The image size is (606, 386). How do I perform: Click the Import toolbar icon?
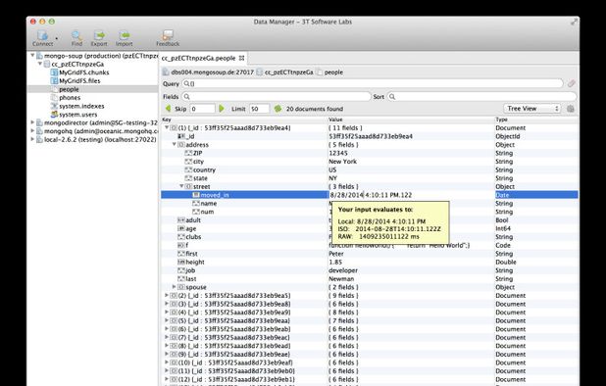click(125, 38)
